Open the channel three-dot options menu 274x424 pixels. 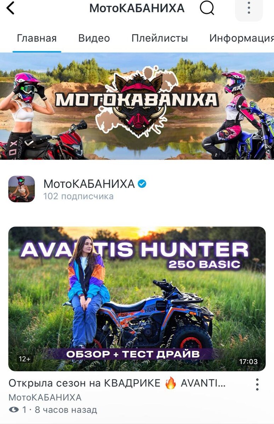click(x=249, y=8)
